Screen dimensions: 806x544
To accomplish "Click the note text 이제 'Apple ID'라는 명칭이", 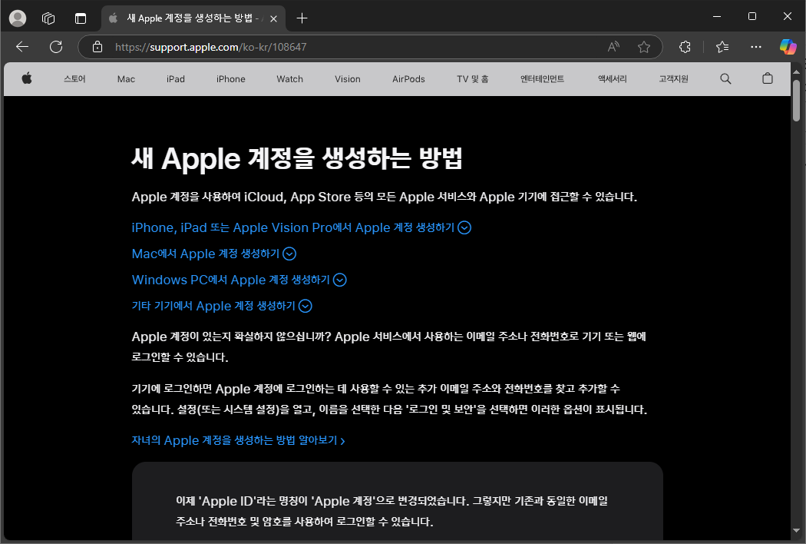I will (x=391, y=511).
